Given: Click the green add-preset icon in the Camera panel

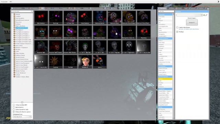Looking at the screenshot, I should 204,15.
